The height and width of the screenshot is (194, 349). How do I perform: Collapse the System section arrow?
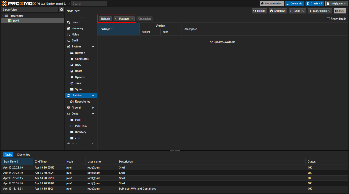[x=93, y=47]
